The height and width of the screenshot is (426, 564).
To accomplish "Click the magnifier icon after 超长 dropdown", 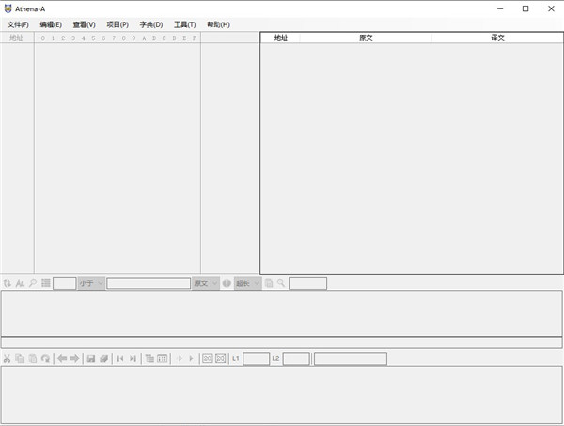I will tap(281, 283).
